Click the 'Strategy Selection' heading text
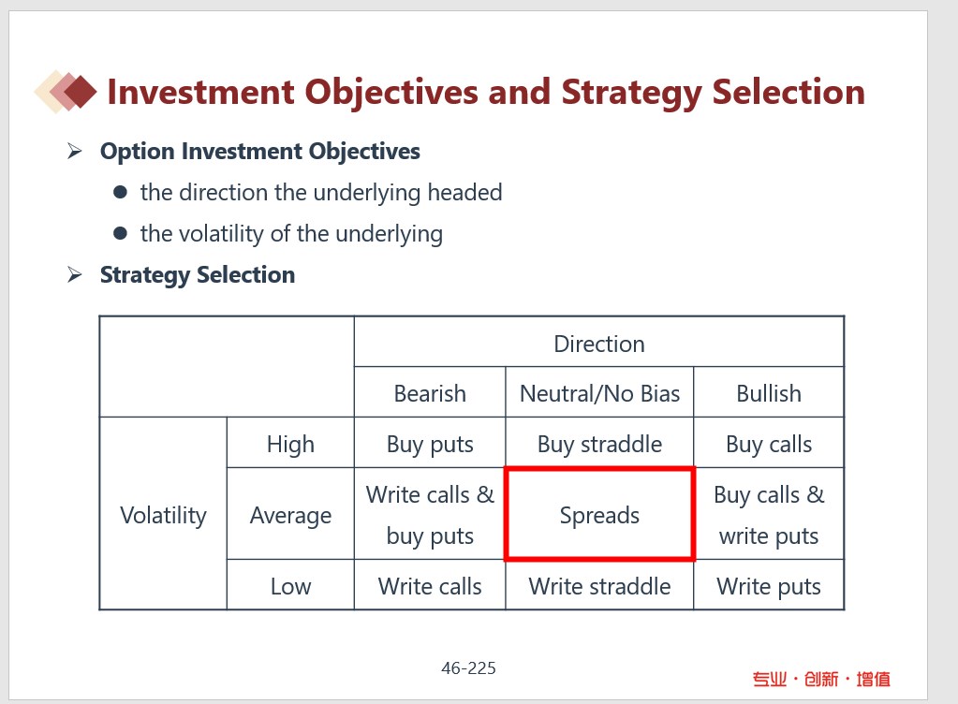Screen dimensions: 958x704 pos(198,275)
